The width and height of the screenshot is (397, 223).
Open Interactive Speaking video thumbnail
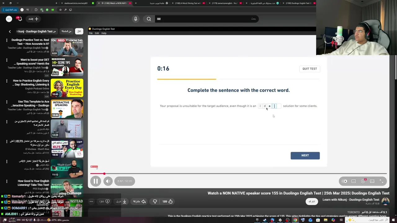(67, 109)
